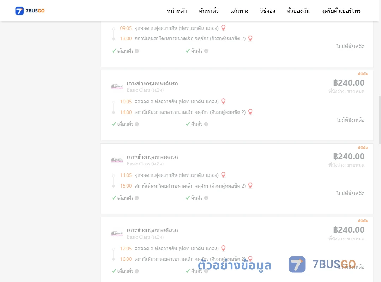Click มินิบัส tag on 11:05 trip card
This screenshot has height=282, width=381.
[x=363, y=147]
